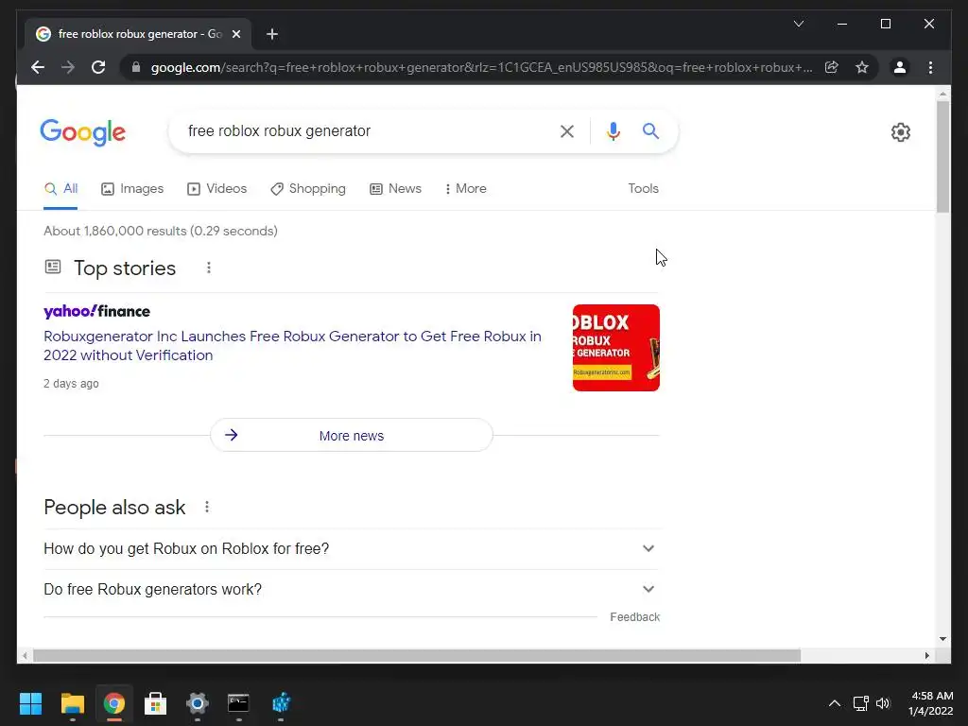Open the tab search dropdown arrow
This screenshot has width=968, height=726.
(798, 24)
